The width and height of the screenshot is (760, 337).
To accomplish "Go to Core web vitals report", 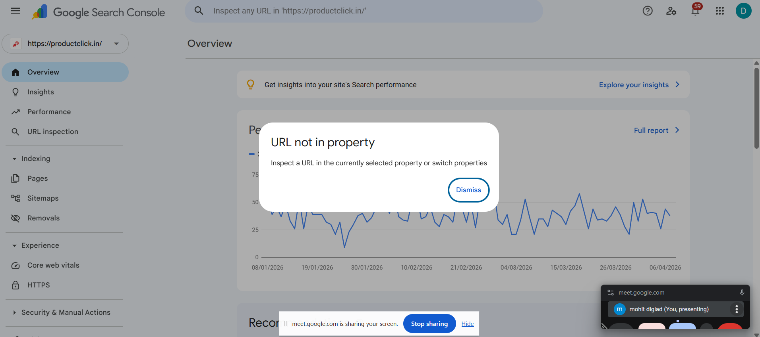I will 53,265.
